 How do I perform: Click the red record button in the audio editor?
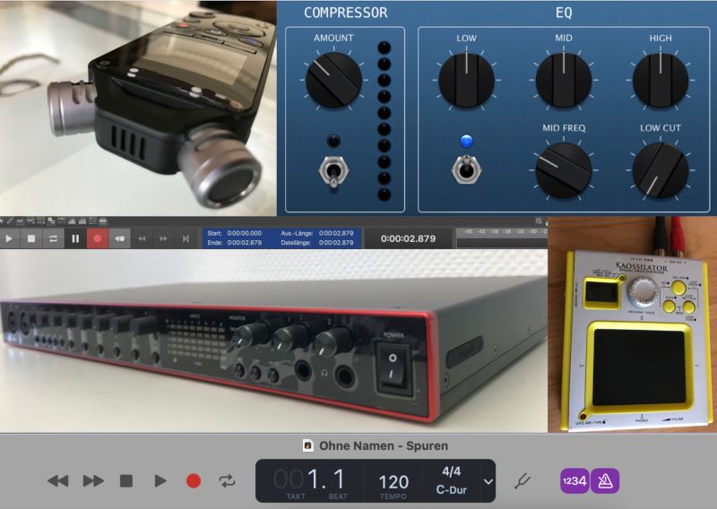pos(98,238)
